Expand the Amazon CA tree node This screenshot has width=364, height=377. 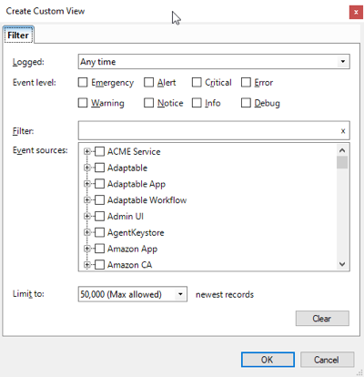87,265
